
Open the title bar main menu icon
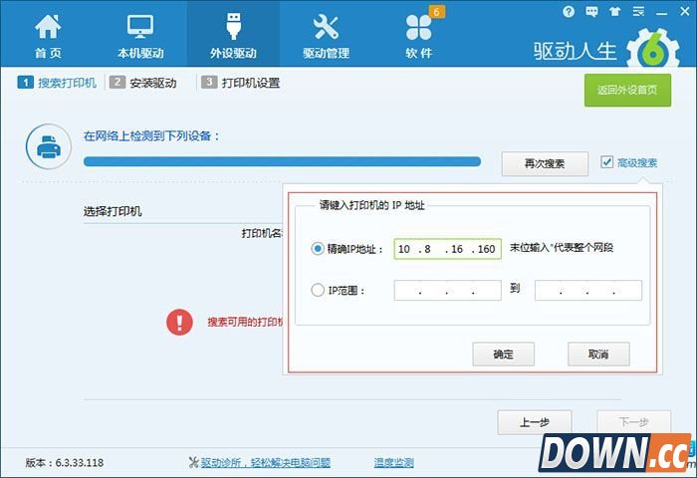coord(638,12)
